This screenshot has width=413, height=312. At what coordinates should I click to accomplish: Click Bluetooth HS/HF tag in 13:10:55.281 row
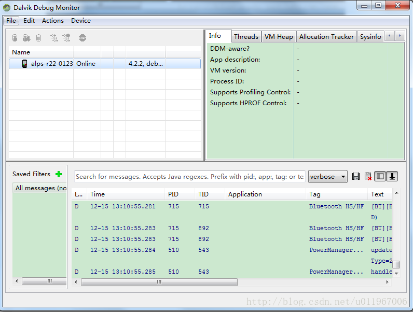pyautogui.click(x=336, y=206)
